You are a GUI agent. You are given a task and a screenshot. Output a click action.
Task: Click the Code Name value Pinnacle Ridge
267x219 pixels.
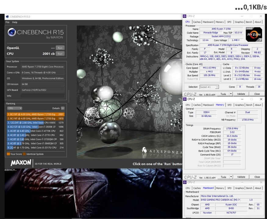click(211, 33)
